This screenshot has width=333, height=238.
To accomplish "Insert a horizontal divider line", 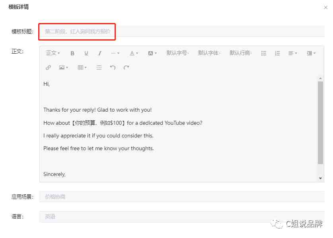I will [99, 68].
